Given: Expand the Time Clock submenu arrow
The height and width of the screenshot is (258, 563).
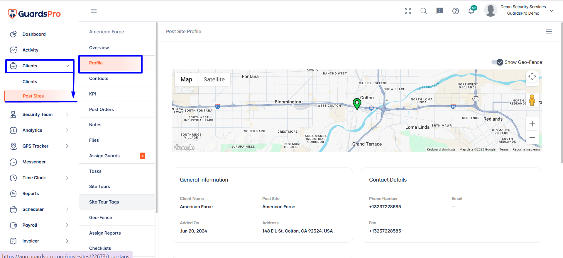Looking at the screenshot, I should pyautogui.click(x=67, y=178).
